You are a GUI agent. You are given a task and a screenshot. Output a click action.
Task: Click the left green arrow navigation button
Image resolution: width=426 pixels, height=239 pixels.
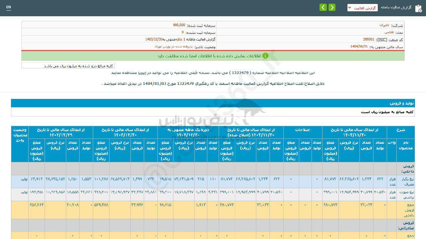point(323,8)
